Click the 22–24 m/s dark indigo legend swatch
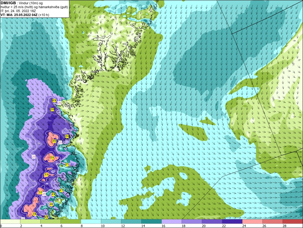Screen dimensions: 303x228 232,221
